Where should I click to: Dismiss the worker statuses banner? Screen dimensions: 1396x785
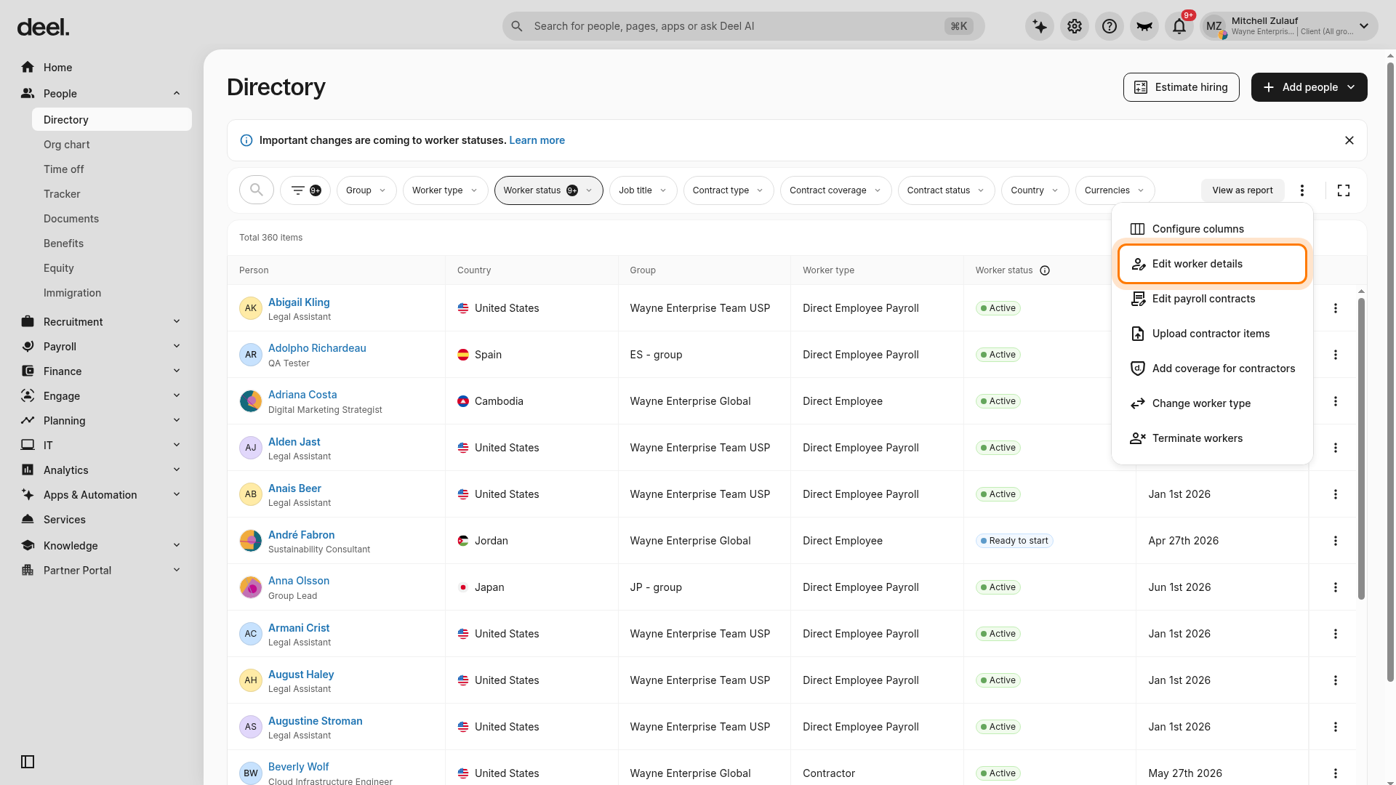(1349, 140)
